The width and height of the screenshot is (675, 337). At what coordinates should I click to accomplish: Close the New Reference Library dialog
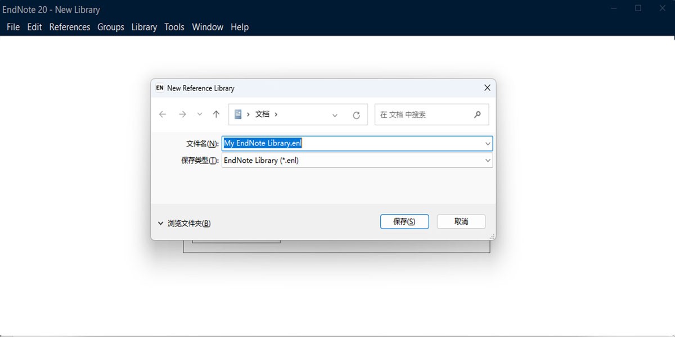coord(487,88)
